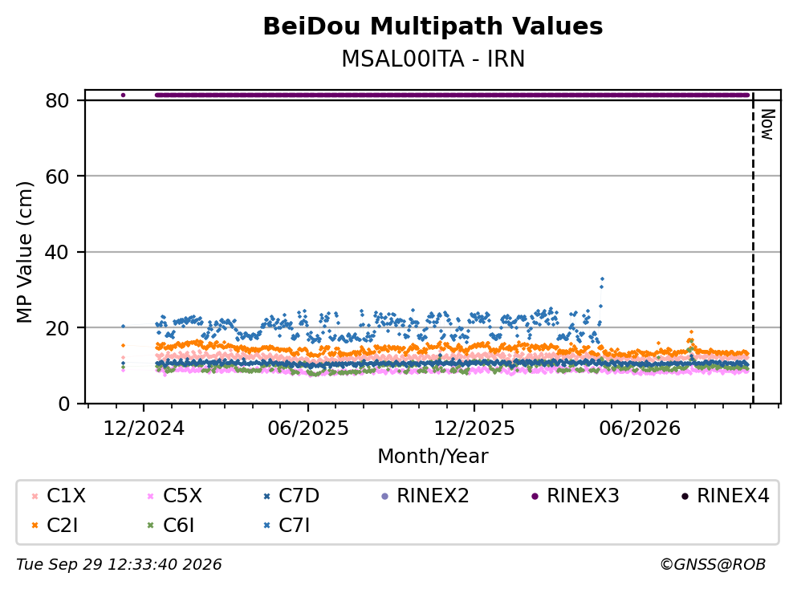This screenshot has height=589, width=797.
Task: Click the C6I green legend marker
Action: [151, 526]
